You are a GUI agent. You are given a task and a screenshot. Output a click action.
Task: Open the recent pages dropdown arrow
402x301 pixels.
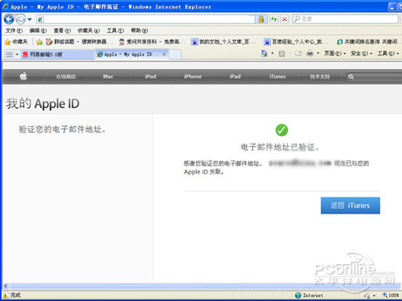30,19
